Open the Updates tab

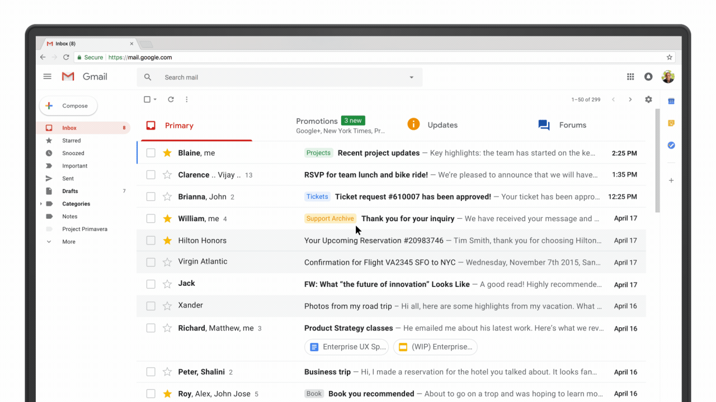click(x=442, y=125)
